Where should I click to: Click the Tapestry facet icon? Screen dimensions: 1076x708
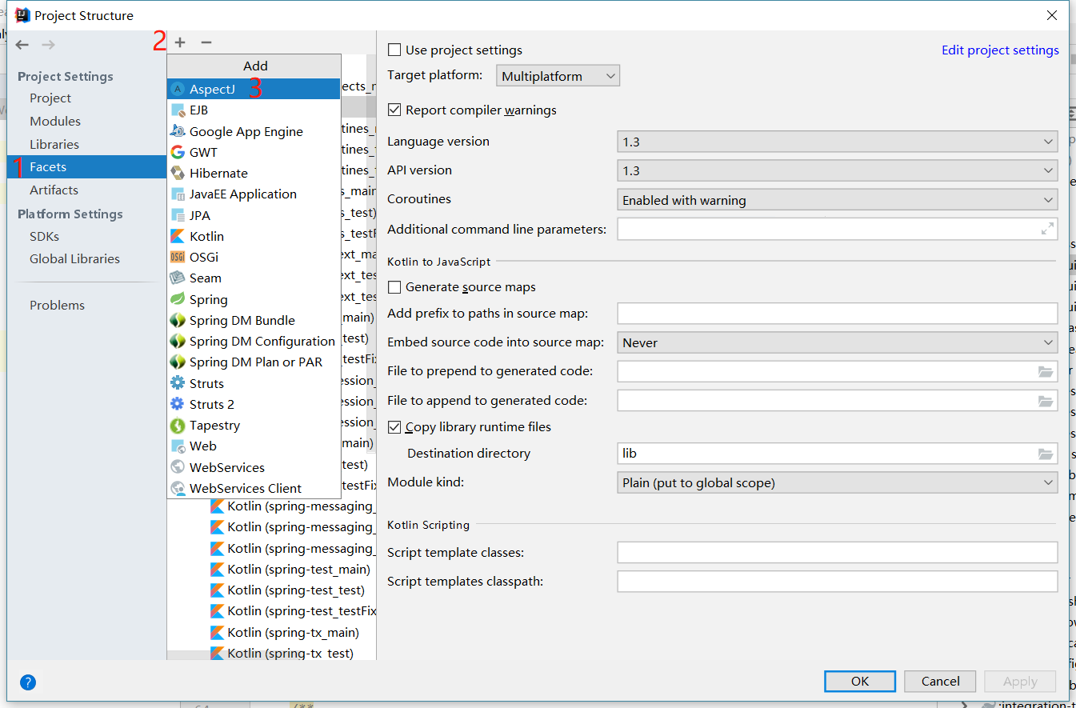point(178,425)
